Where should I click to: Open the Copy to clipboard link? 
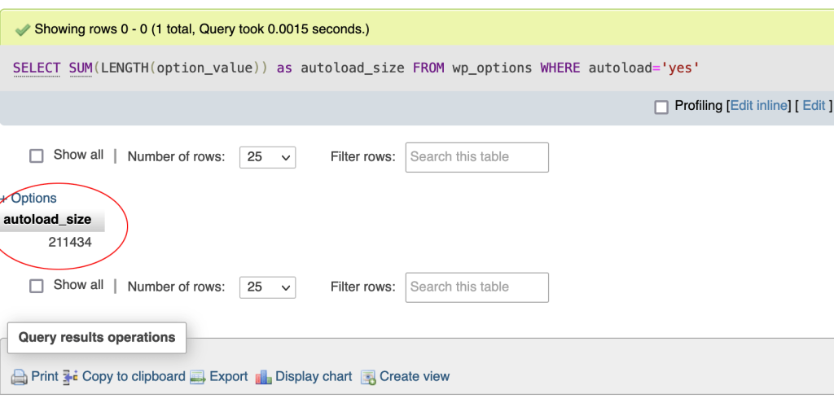click(x=134, y=377)
